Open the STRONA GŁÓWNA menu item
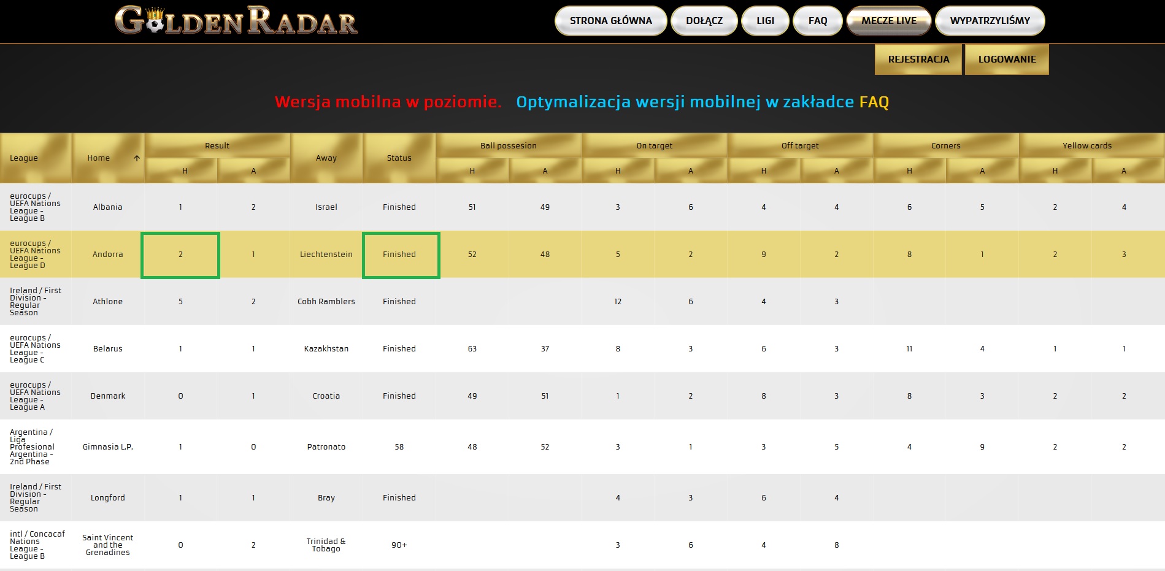Viewport: 1165px width, 571px height. tap(610, 21)
